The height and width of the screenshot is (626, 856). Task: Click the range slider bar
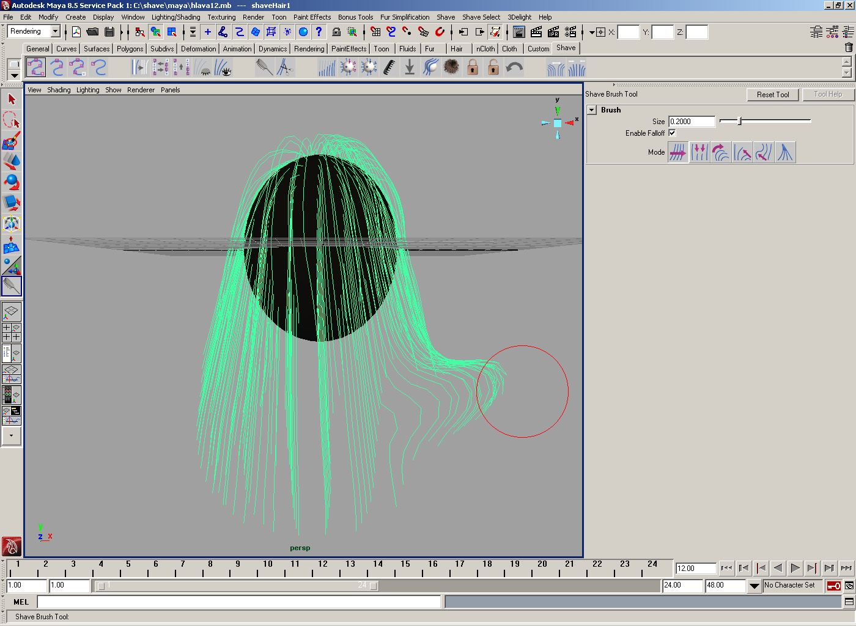point(236,586)
